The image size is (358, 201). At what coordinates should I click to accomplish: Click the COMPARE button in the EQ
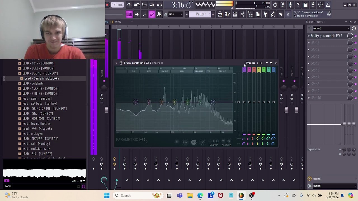click(x=226, y=145)
